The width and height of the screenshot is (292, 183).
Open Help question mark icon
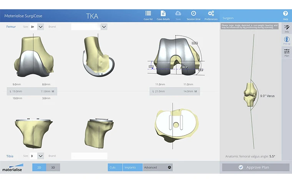pos(285,14)
